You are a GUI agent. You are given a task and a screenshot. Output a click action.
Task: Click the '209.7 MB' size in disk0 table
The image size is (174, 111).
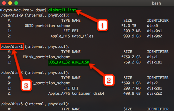(132, 31)
